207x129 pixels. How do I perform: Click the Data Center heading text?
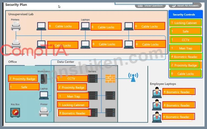click(x=66, y=62)
